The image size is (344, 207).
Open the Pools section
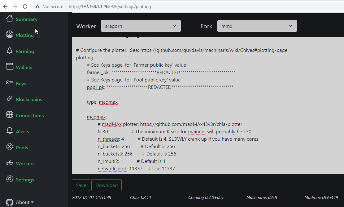click(x=22, y=147)
